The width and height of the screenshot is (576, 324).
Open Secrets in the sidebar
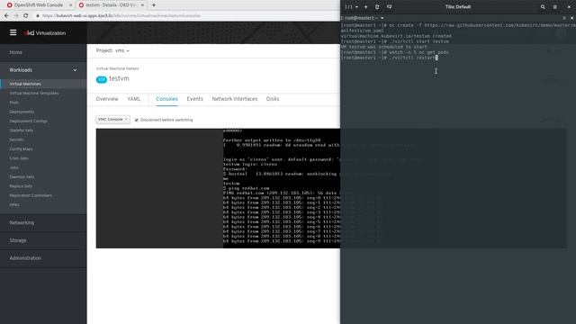pos(16,139)
